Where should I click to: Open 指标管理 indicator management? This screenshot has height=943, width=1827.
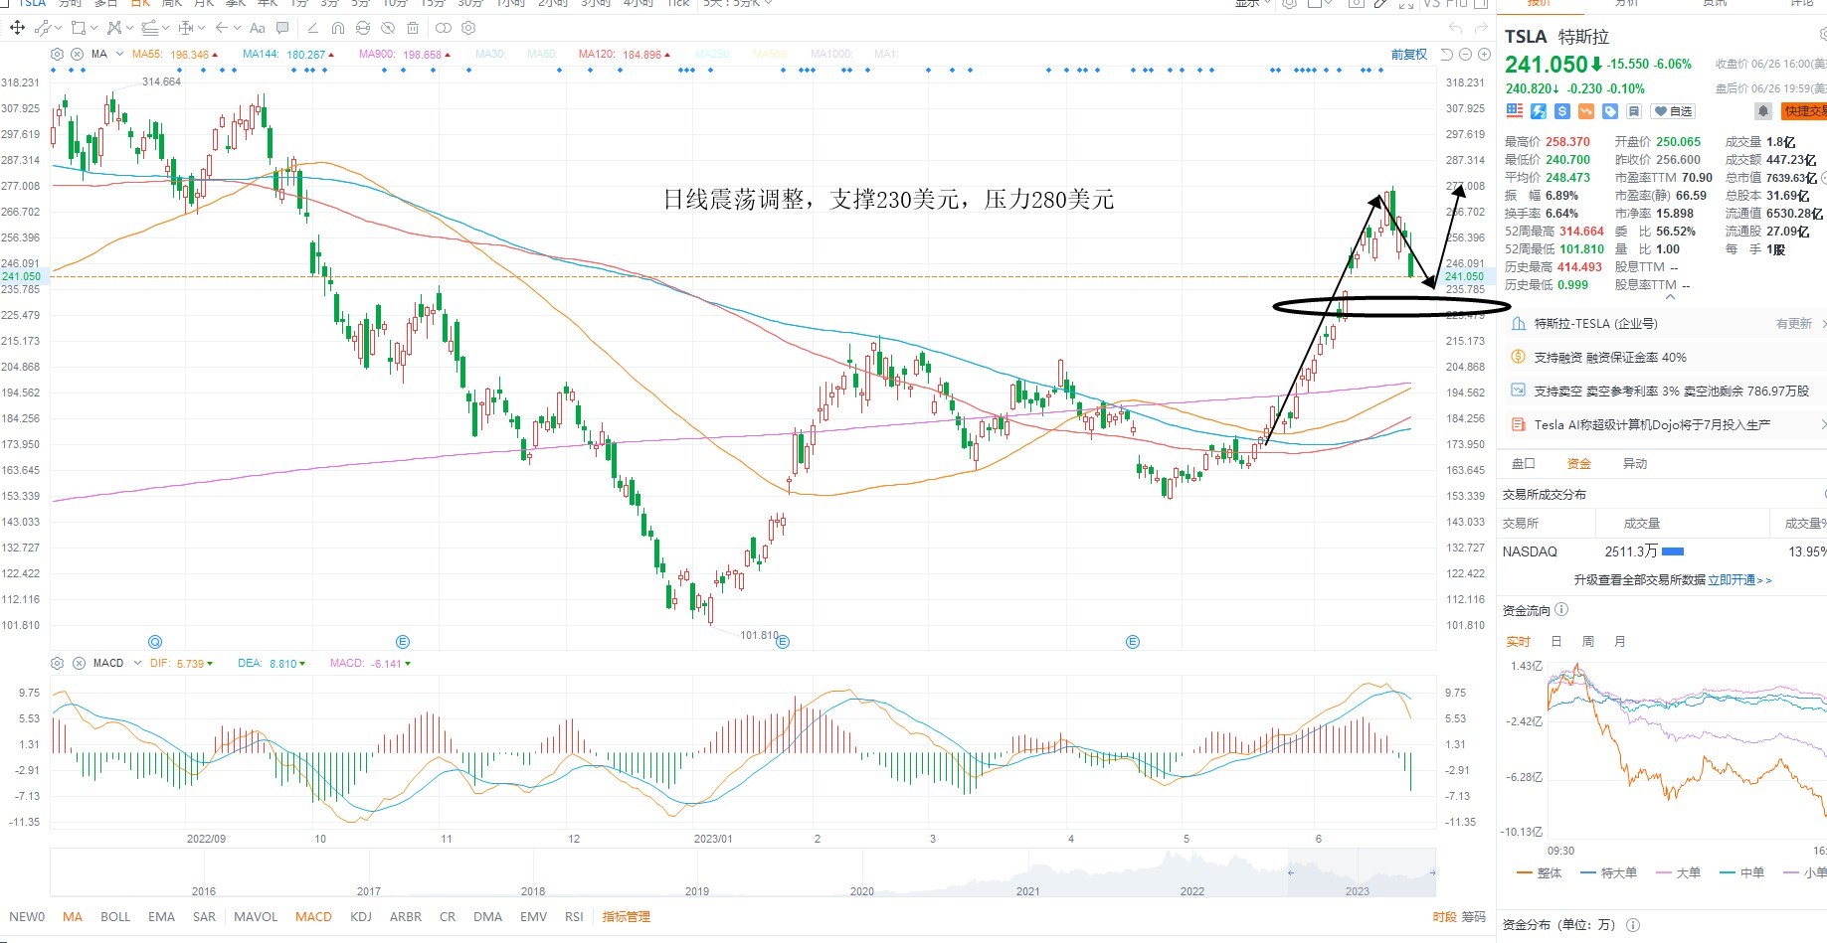pos(627,917)
